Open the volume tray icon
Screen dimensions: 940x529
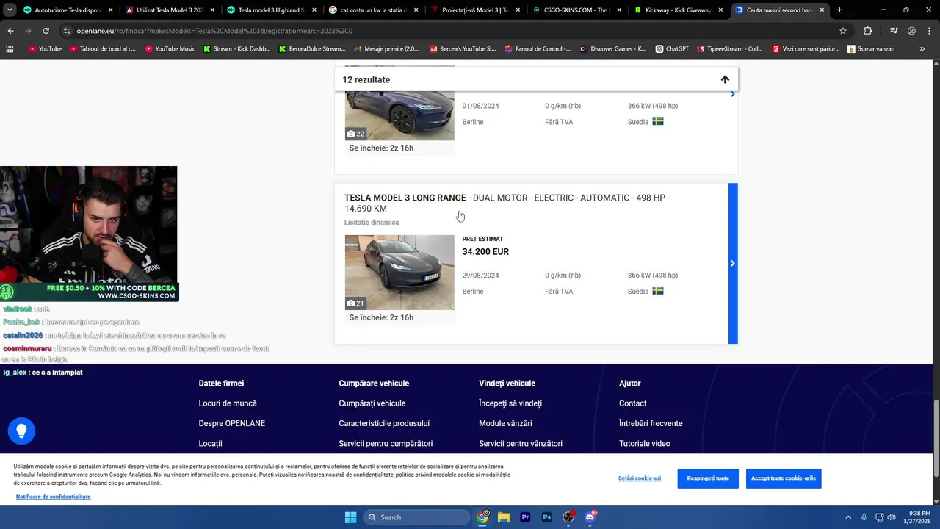pyautogui.click(x=892, y=517)
